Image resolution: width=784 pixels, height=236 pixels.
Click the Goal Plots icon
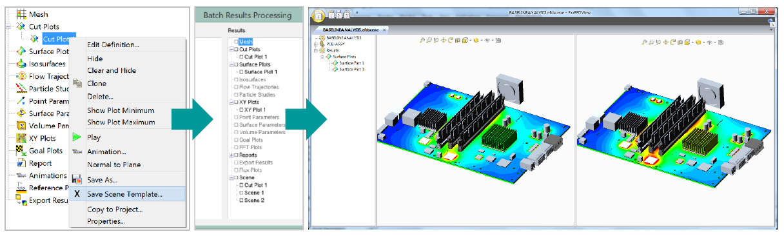tap(21, 151)
